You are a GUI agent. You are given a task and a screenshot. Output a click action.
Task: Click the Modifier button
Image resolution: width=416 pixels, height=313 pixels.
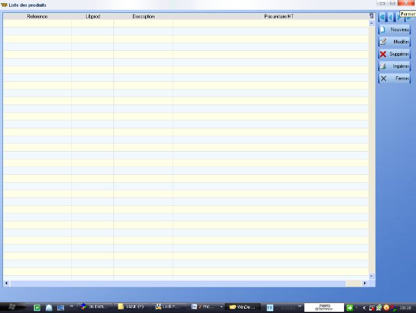(394, 42)
